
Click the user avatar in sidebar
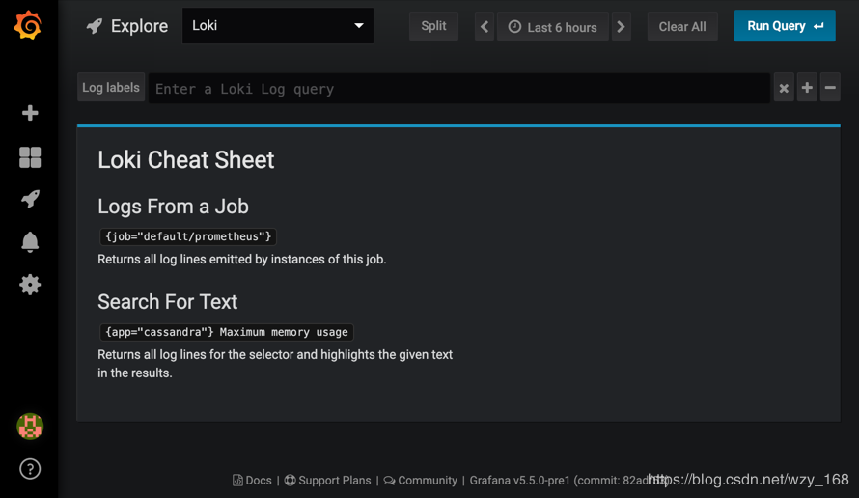pyautogui.click(x=30, y=426)
